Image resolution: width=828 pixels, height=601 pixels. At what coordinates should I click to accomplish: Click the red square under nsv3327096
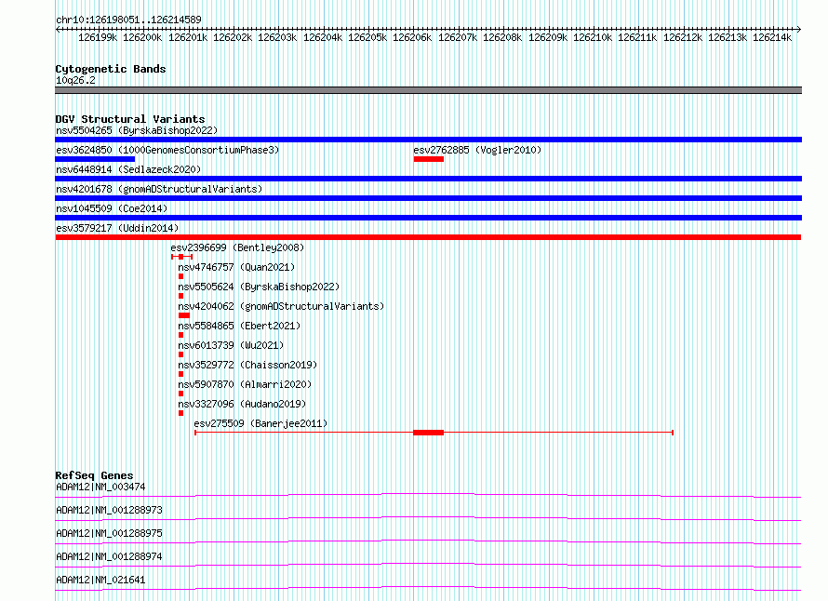pyautogui.click(x=181, y=413)
